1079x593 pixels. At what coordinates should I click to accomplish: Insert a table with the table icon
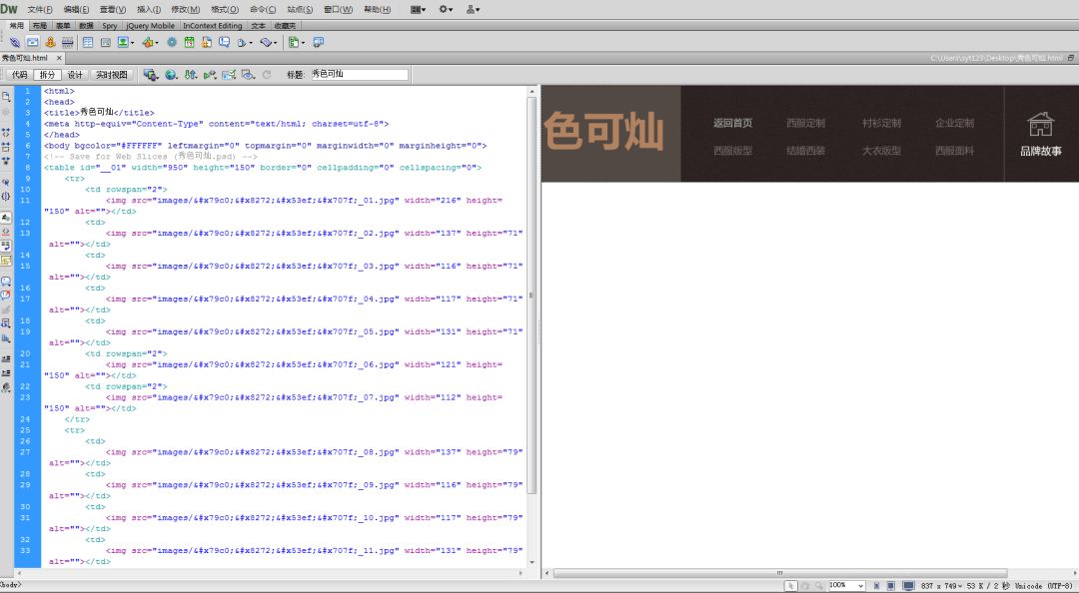pyautogui.click(x=88, y=42)
